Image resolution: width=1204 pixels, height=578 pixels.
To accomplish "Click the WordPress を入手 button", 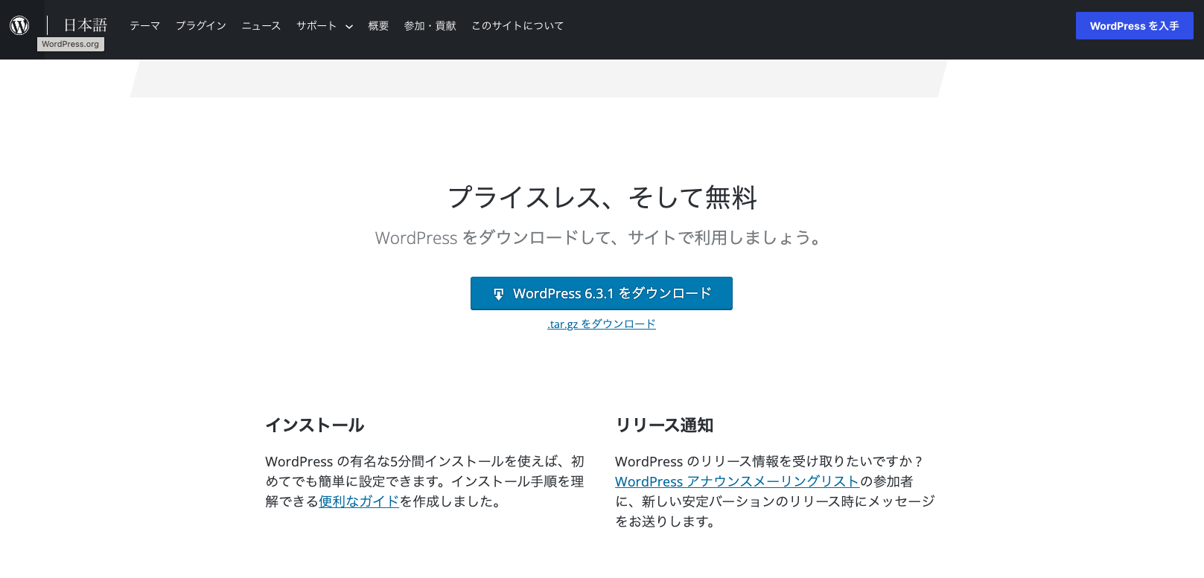I will pyautogui.click(x=1134, y=26).
